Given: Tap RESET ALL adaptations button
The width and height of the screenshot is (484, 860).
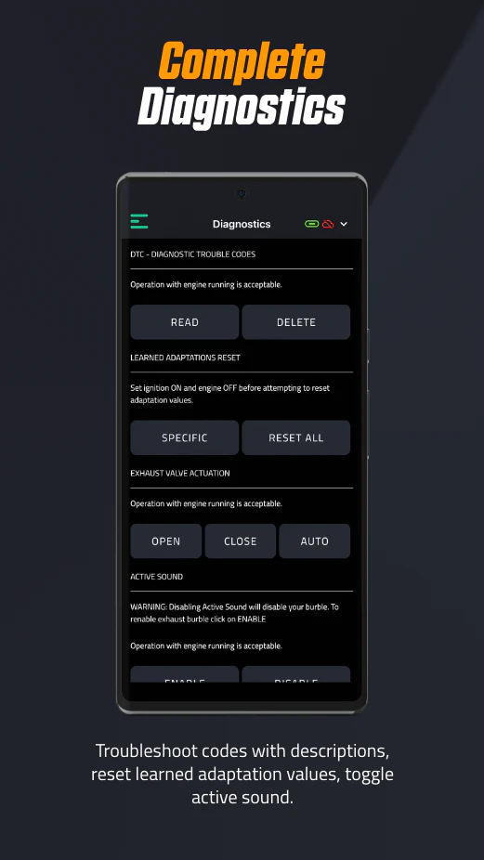Looking at the screenshot, I should click(x=295, y=437).
